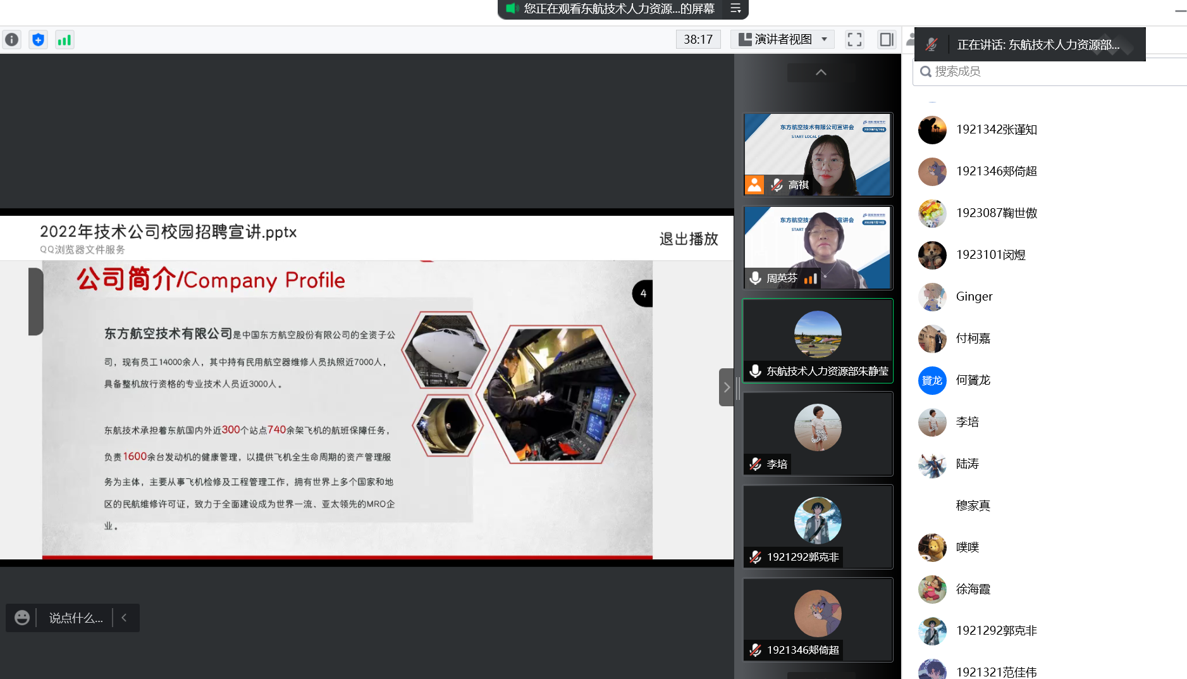Toggle the side panel layout icon
The image size is (1187, 679).
pyautogui.click(x=886, y=40)
